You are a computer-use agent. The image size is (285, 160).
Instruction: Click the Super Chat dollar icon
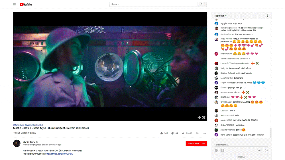click(222, 150)
